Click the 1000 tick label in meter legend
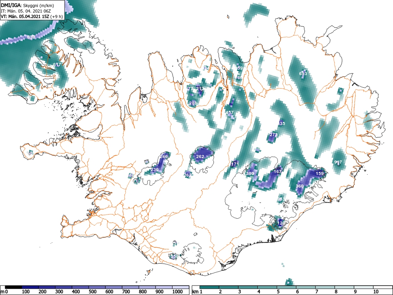The image size is (393, 295). point(178,292)
